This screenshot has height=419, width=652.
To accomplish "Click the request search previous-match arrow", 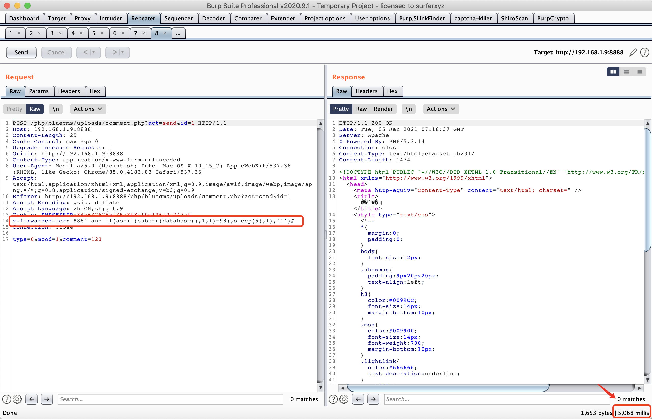I will tap(32, 399).
